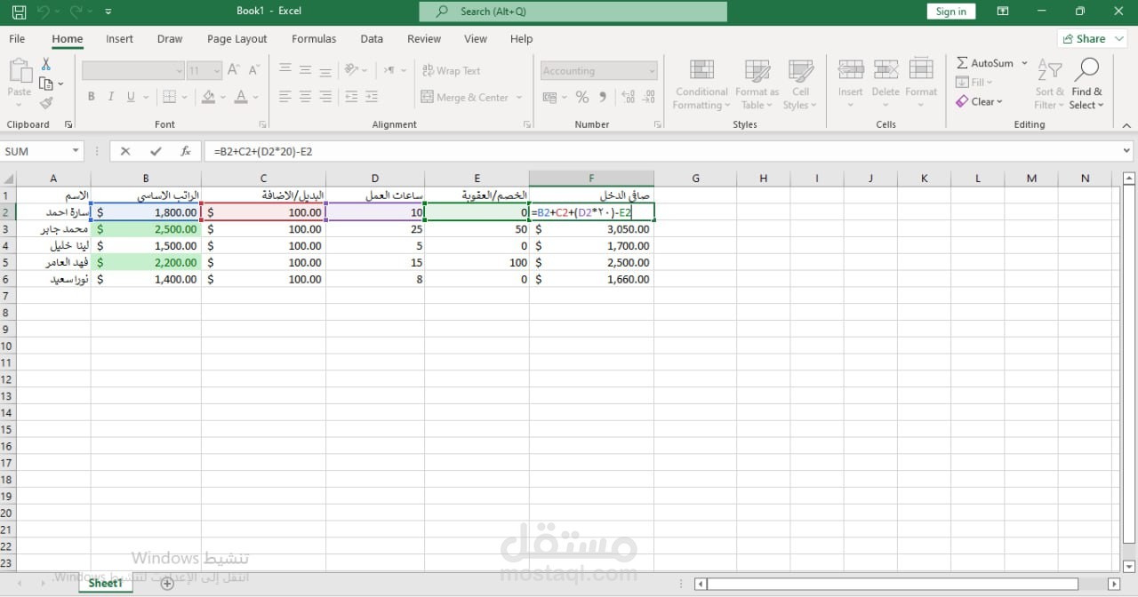Image resolution: width=1138 pixels, height=597 pixels.
Task: Toggle Bold formatting
Action: pyautogui.click(x=91, y=97)
